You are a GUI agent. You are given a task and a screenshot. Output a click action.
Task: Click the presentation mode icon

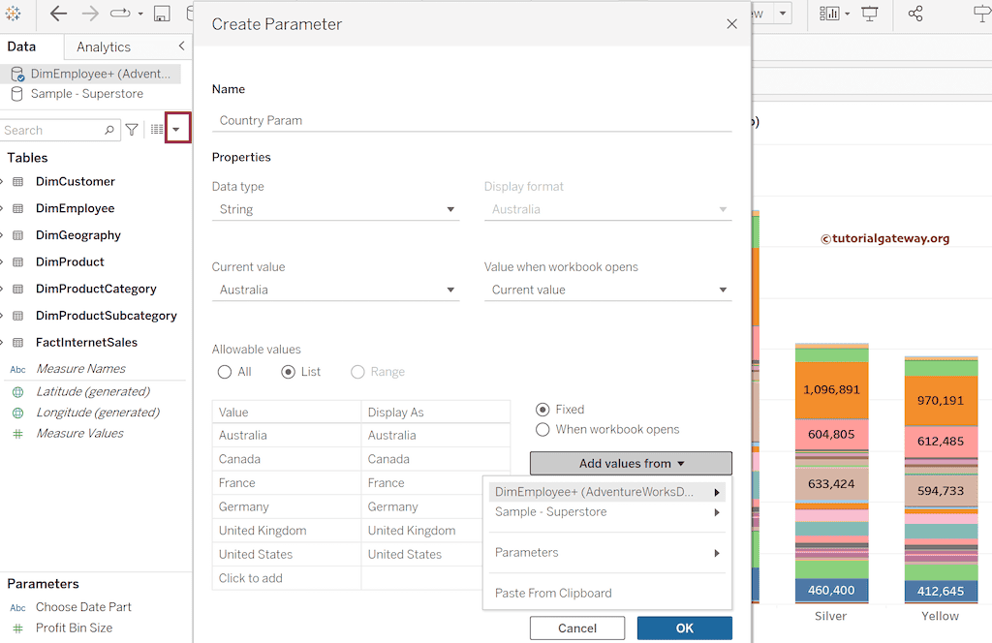(x=870, y=14)
